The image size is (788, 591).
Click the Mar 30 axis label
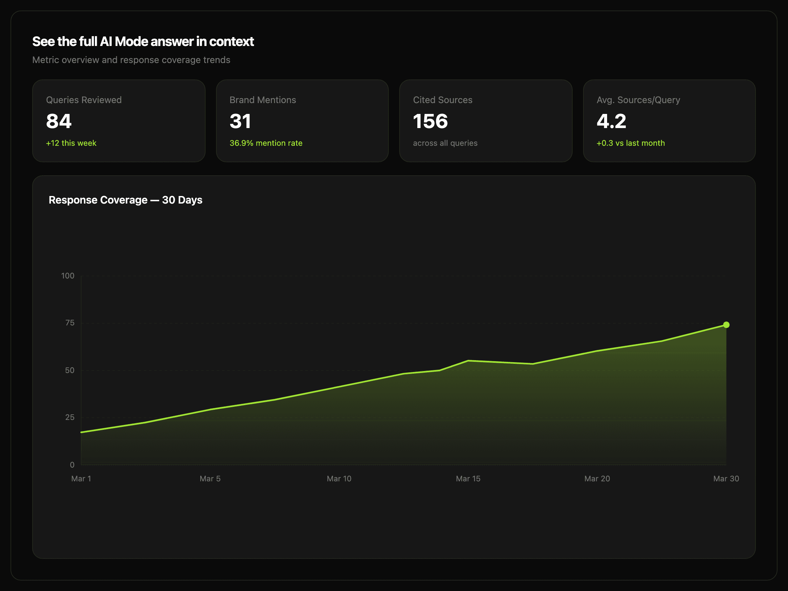tap(726, 478)
